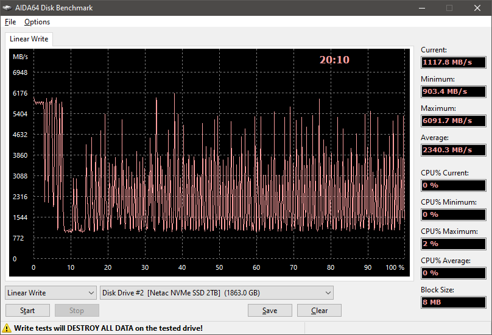Click the Stop button

tap(77, 311)
